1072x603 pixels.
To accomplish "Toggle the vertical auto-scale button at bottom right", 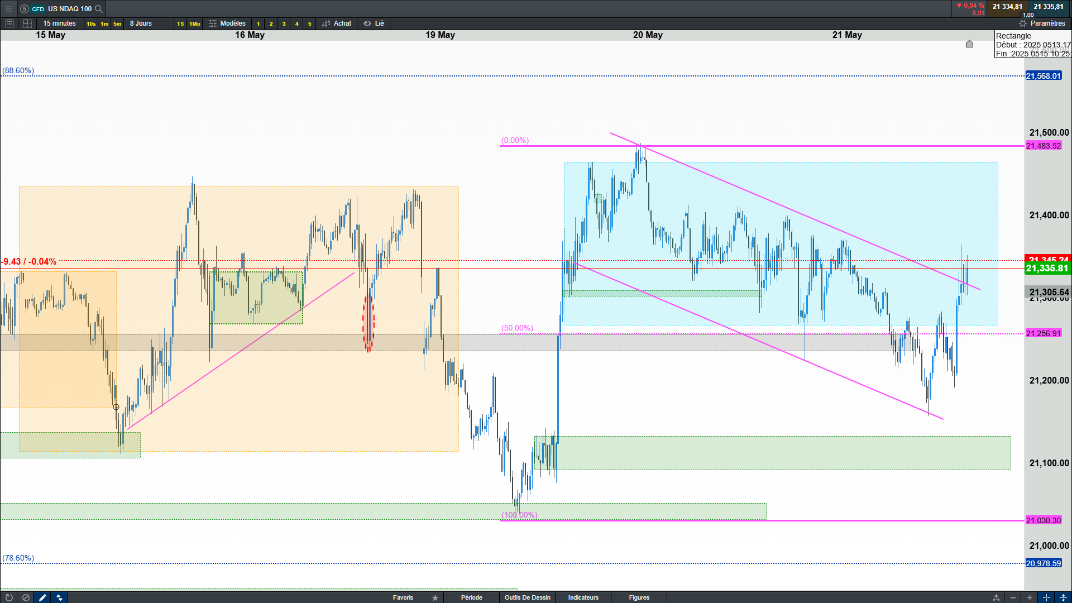I will pyautogui.click(x=1063, y=597).
